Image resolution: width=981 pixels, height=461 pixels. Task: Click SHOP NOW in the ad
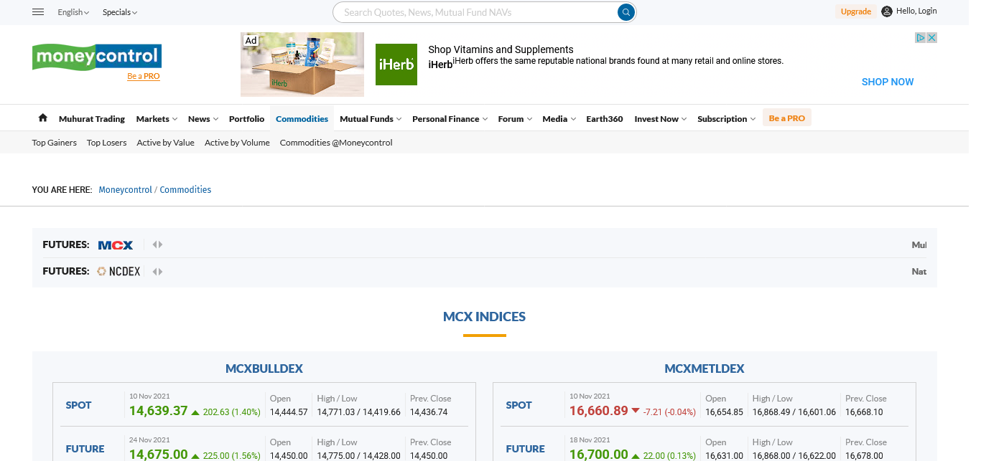(x=887, y=82)
